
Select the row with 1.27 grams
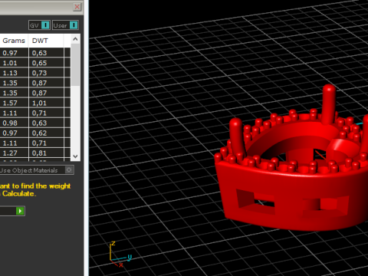pos(35,153)
